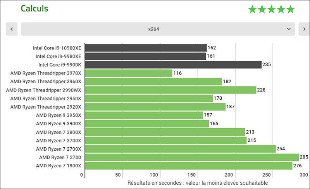Screen dimensions: 310x189
Task: Select the Intel Core i9-9900K label
Action: tap(60, 65)
